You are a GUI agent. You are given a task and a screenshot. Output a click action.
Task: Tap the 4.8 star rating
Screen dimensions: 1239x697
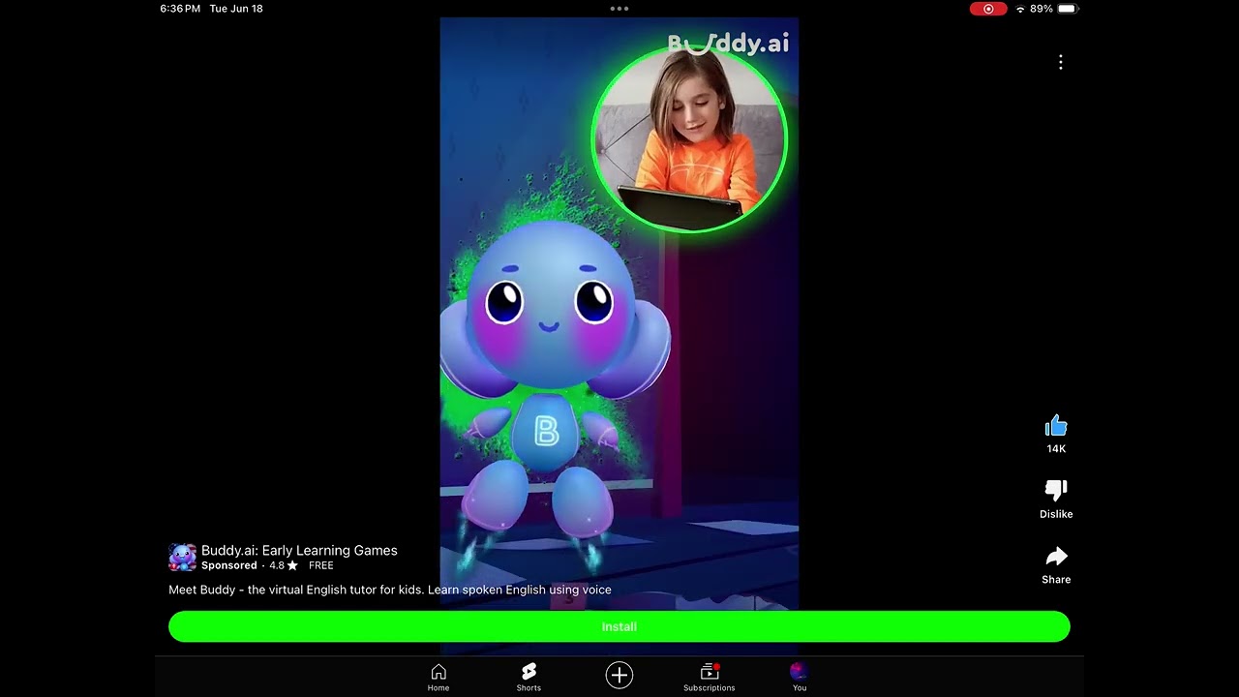tap(284, 565)
